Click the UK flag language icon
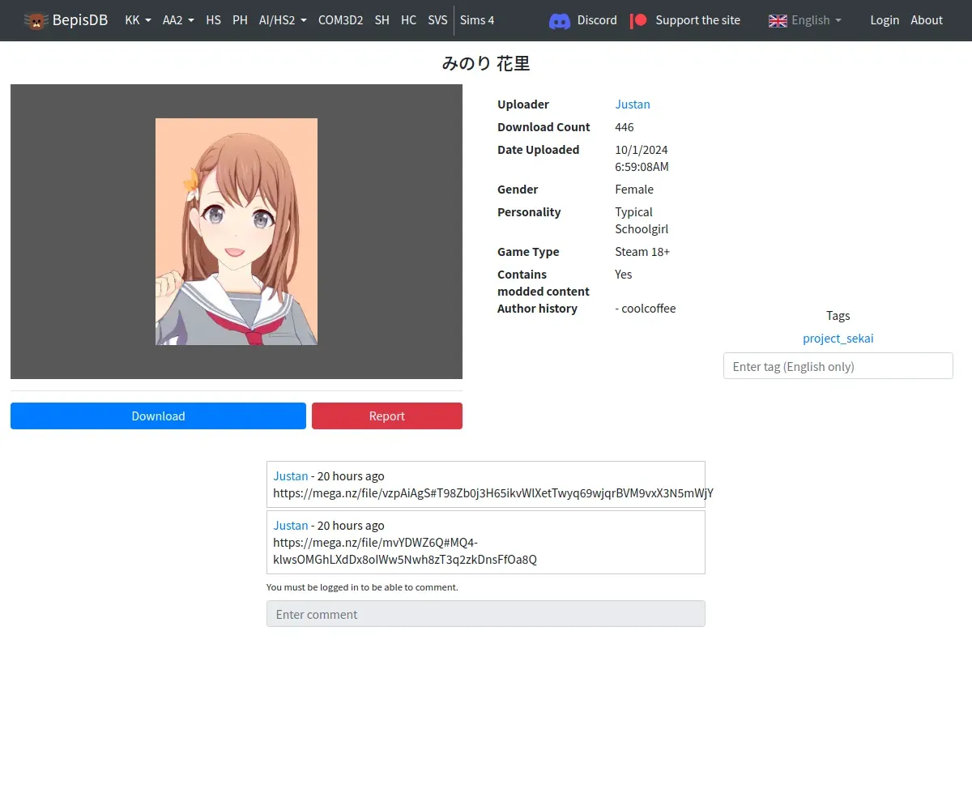 coord(778,20)
